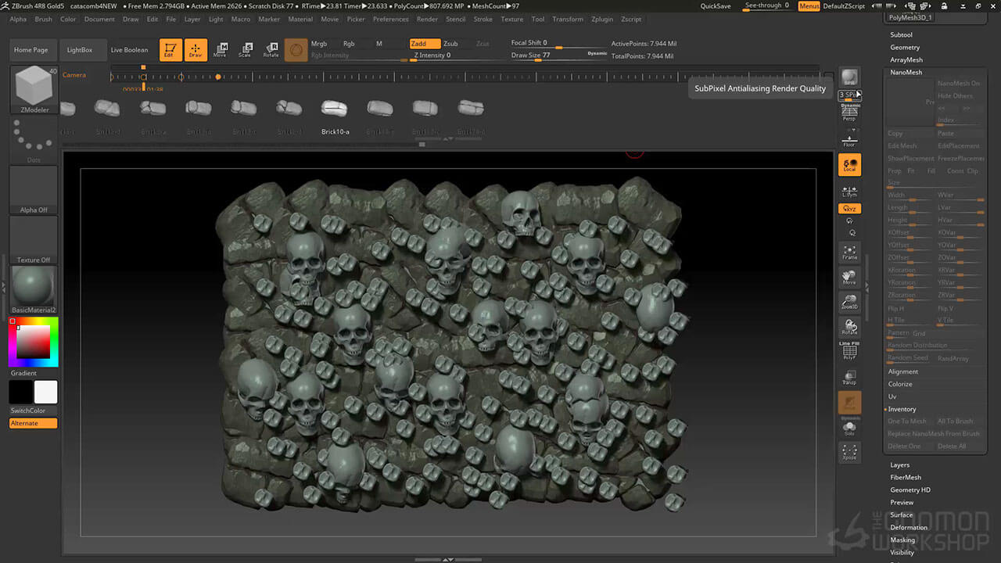This screenshot has height=563, width=1001.
Task: Click the Frame view icon
Action: pos(849,252)
